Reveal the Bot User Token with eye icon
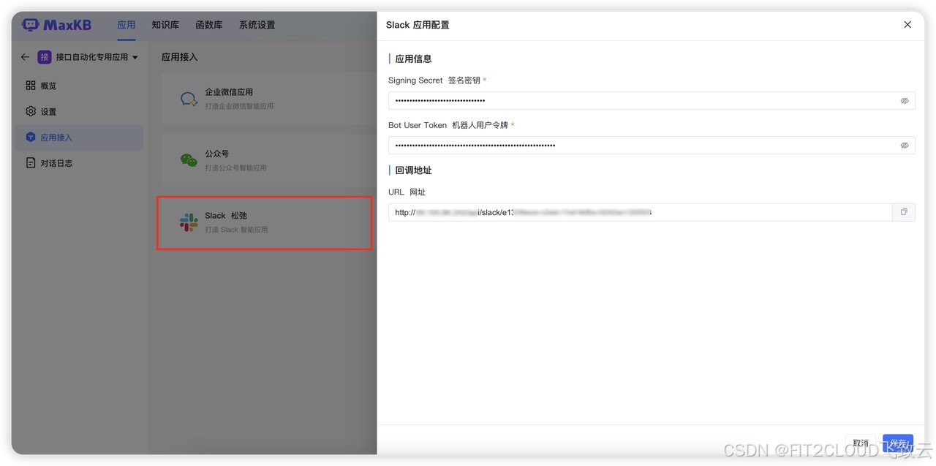This screenshot has width=936, height=466. (x=905, y=146)
